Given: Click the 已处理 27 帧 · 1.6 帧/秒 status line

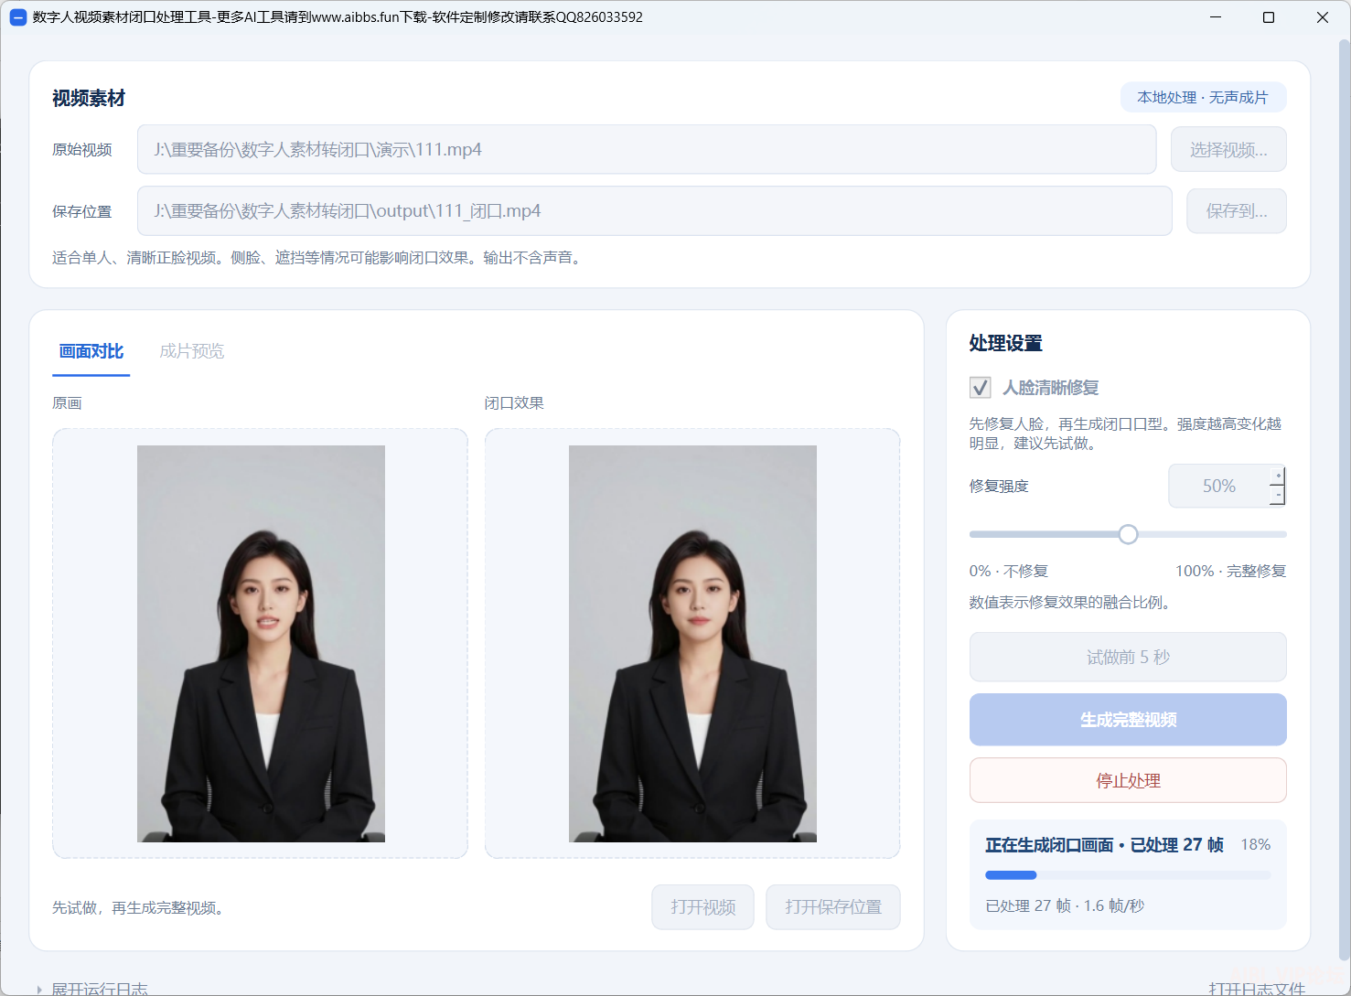Looking at the screenshot, I should [x=1065, y=905].
